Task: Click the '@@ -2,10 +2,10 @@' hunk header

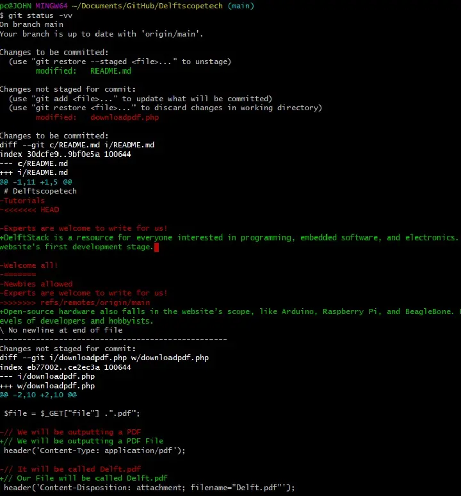Action: (x=38, y=395)
